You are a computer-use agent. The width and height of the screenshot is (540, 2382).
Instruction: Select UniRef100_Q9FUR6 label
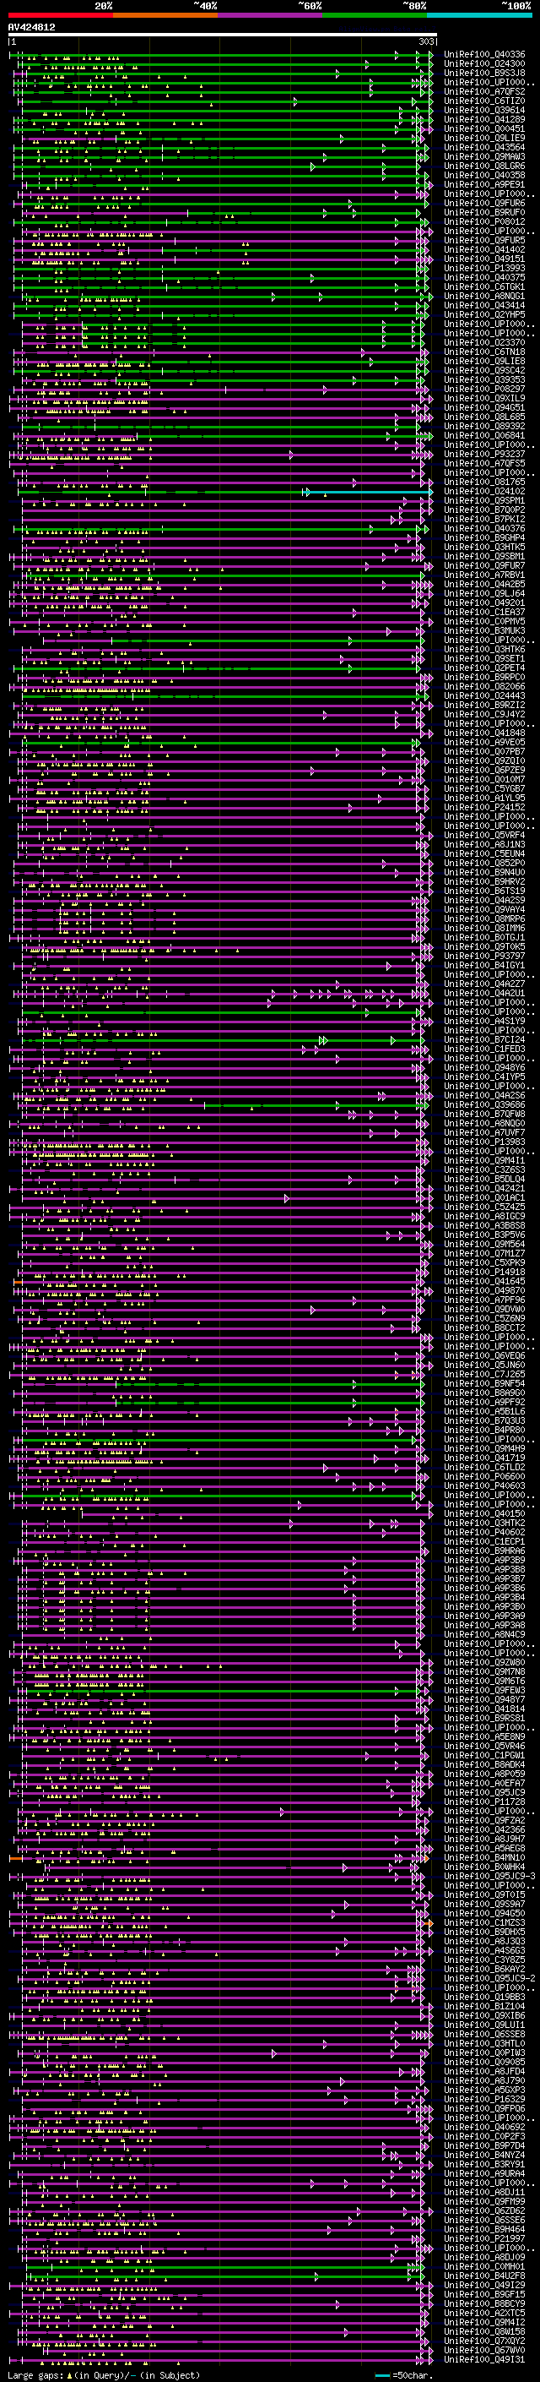[484, 203]
